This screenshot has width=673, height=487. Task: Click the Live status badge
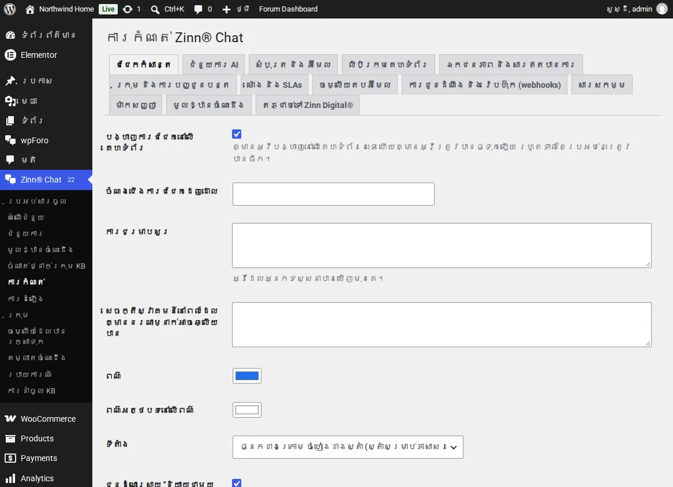[x=108, y=9]
